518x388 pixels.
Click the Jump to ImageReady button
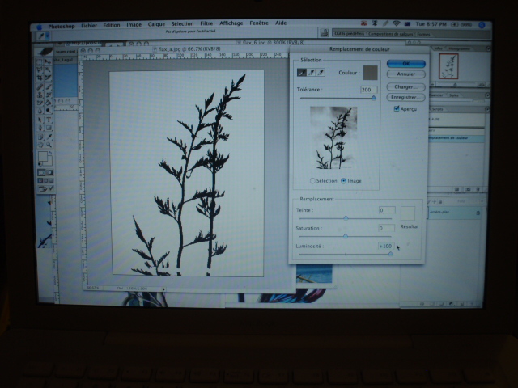pos(45,188)
